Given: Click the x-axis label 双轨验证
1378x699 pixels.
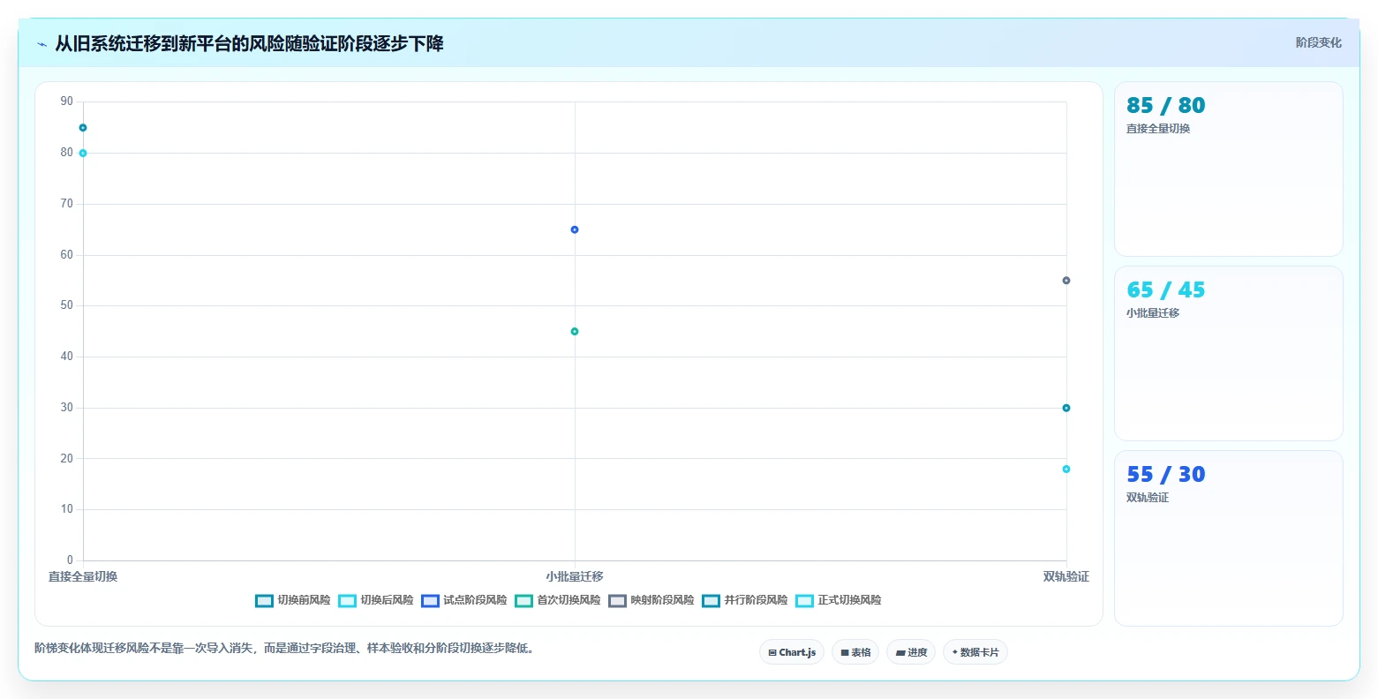Looking at the screenshot, I should tap(1066, 576).
